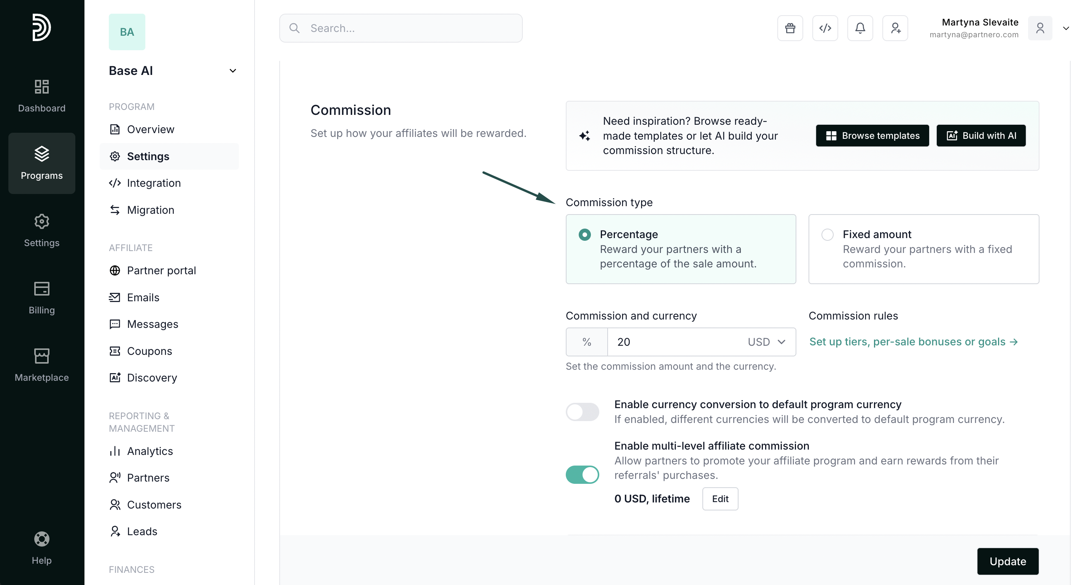Screen dimensions: 1092x585
Task: Open the code integration icon in header
Action: pyautogui.click(x=825, y=28)
